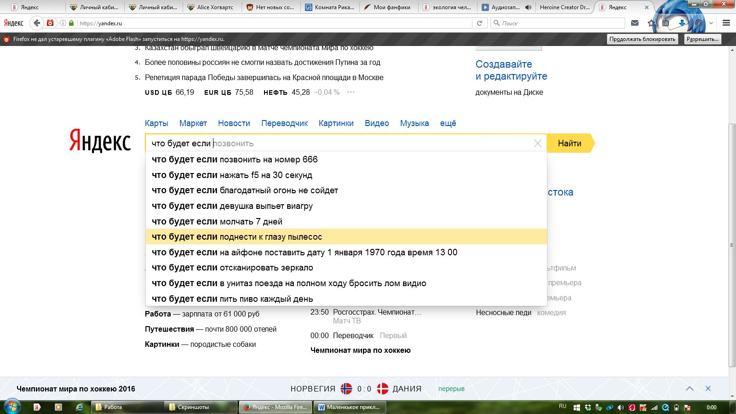The width and height of the screenshot is (736, 414).
Task: Select suggestion поднести к глазу пылесос
Action: (x=346, y=237)
